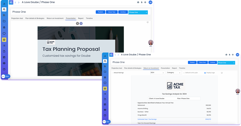Open the chat bubble icon in back sidebar
This screenshot has width=241, height=126.
[4, 34]
